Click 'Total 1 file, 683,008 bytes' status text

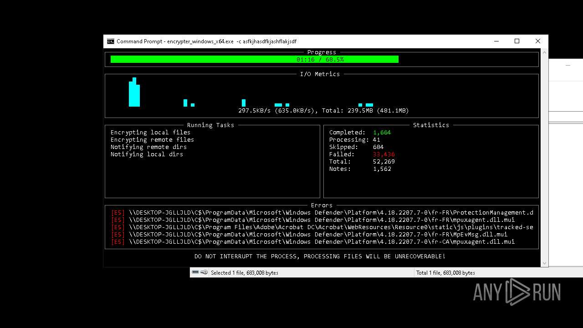click(x=445, y=272)
